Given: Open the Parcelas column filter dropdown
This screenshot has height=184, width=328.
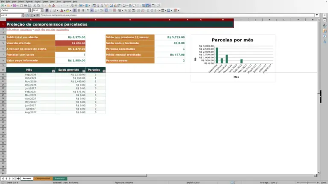Looking at the screenshot, I should pyautogui.click(x=104, y=71).
